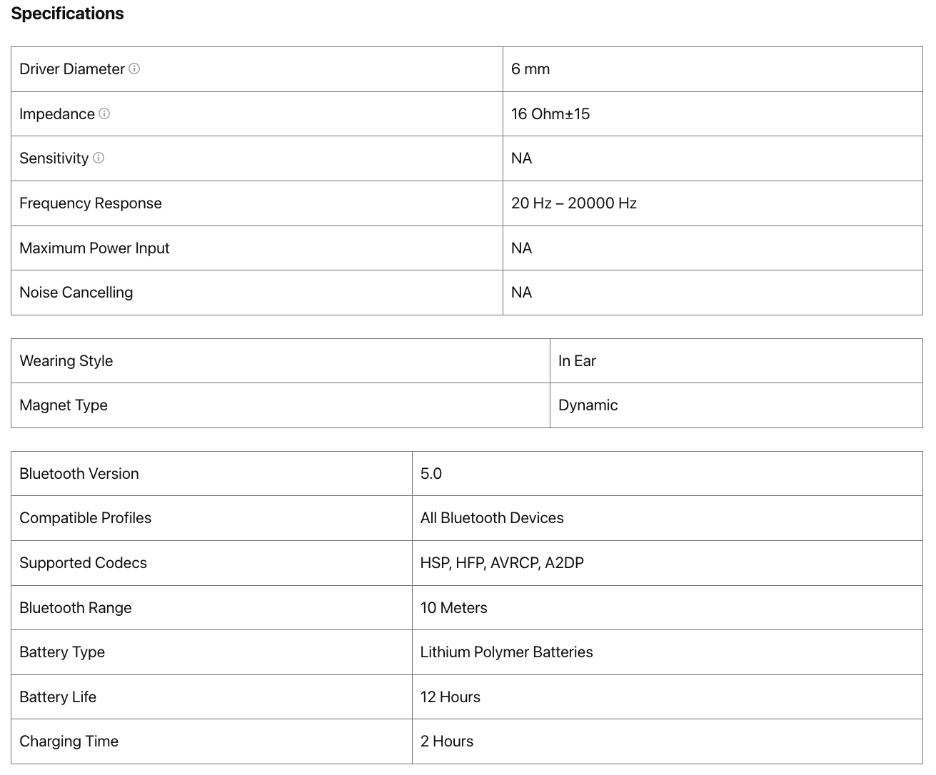The width and height of the screenshot is (936, 775).
Task: Click the Dynamic magnet type value
Action: click(x=588, y=405)
